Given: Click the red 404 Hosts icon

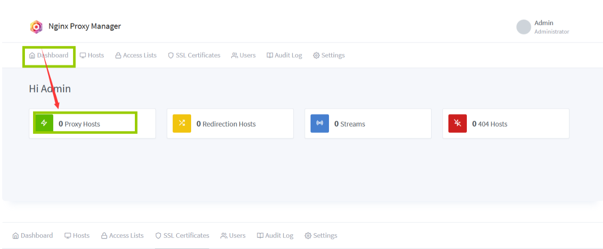Looking at the screenshot, I should click(457, 123).
